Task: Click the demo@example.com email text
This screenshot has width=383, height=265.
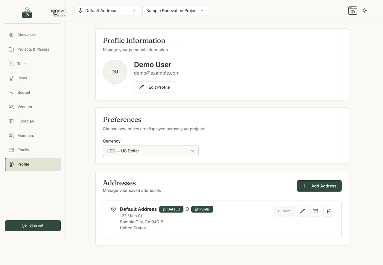Action: click(x=157, y=73)
